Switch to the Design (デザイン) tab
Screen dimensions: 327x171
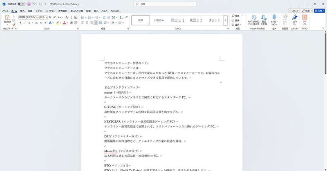pyautogui.click(x=39, y=11)
